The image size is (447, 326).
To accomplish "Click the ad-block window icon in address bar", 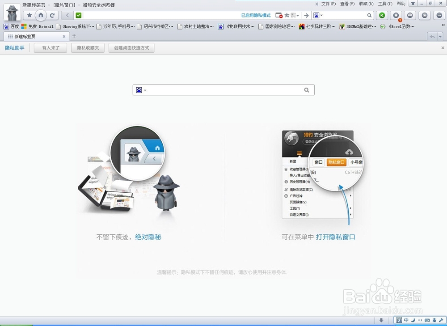I will pyautogui.click(x=279, y=15).
